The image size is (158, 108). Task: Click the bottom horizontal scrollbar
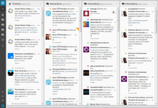click(x=82, y=107)
